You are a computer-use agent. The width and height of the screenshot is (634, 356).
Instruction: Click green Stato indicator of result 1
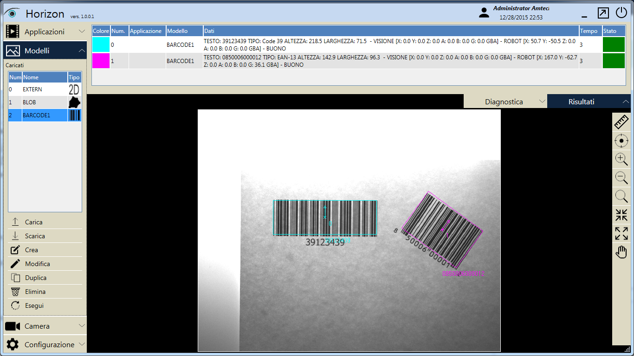pos(614,61)
